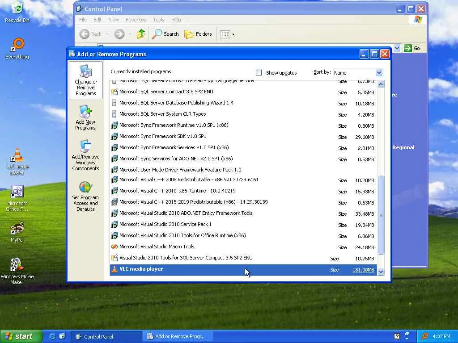Click the program list scrollbar thumb
The width and height of the screenshot is (458, 343).
(x=381, y=215)
